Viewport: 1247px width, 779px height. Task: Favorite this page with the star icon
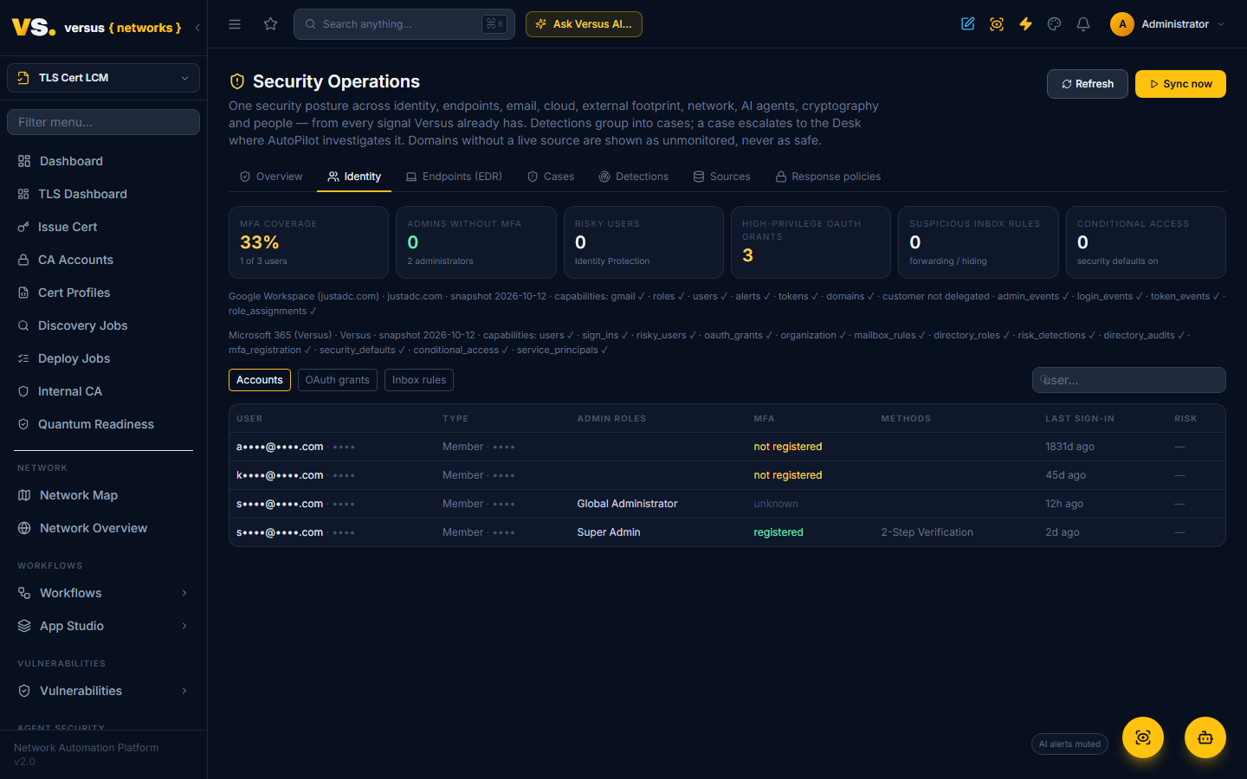pyautogui.click(x=271, y=24)
